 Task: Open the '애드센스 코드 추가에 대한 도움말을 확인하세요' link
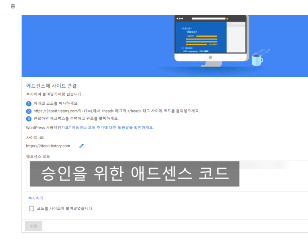(113, 127)
